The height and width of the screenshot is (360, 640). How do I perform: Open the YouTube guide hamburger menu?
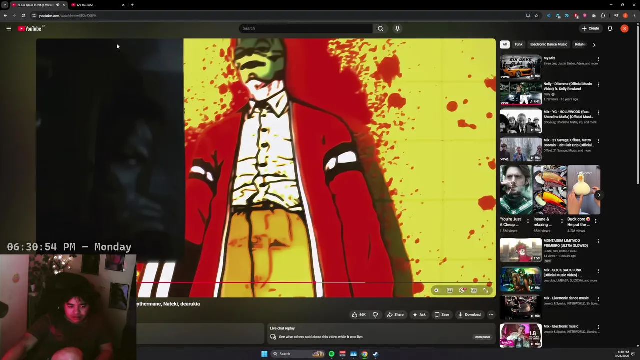9,29
